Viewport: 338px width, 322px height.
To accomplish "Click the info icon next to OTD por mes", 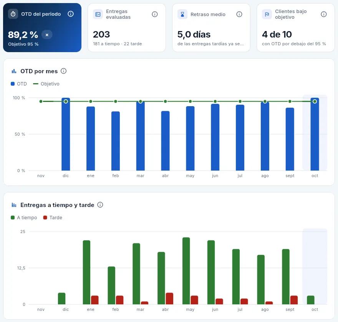I will click(x=64, y=71).
